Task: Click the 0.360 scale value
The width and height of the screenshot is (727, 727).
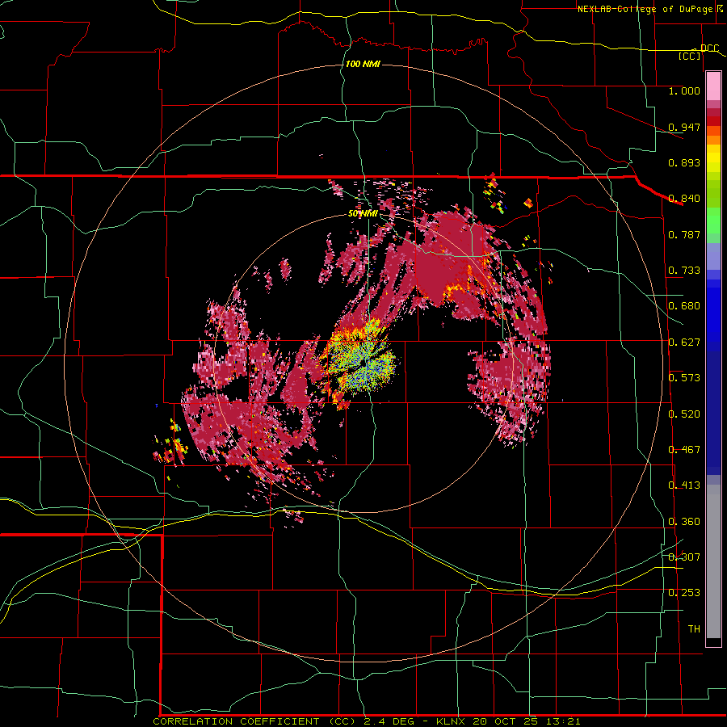Action: 684,522
